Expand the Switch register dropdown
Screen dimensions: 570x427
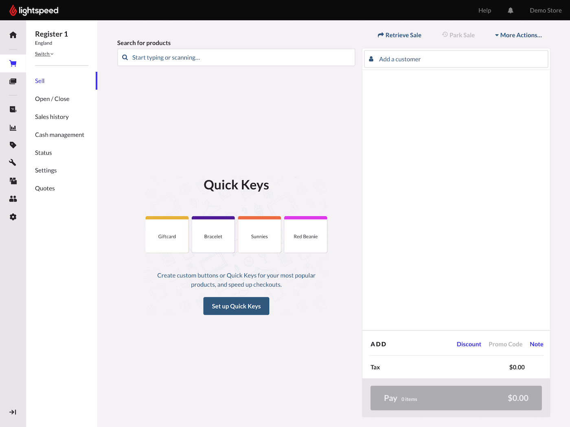(44, 53)
